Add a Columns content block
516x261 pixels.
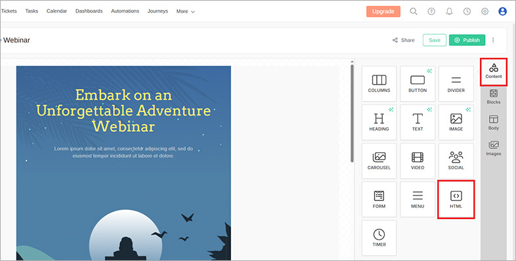point(379,83)
